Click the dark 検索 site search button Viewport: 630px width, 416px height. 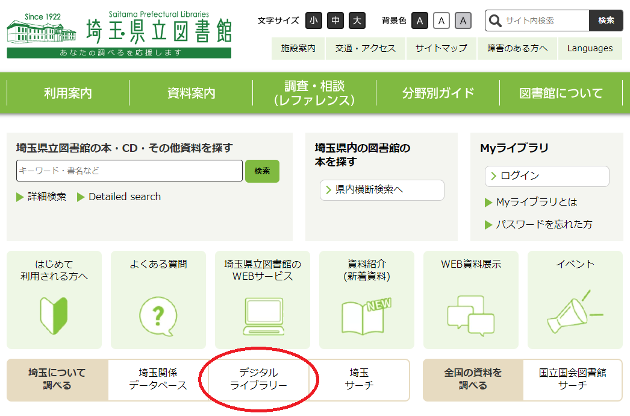point(606,20)
